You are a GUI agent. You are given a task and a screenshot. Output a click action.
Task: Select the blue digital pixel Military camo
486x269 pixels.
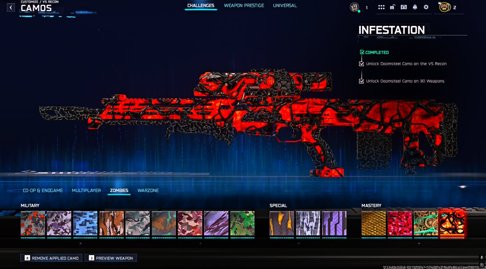click(x=85, y=223)
